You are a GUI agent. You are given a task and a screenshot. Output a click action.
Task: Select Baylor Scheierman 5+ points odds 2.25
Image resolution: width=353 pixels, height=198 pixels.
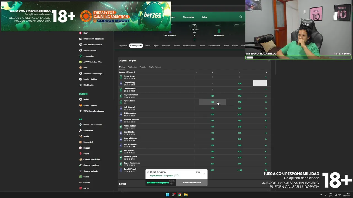[212, 164]
